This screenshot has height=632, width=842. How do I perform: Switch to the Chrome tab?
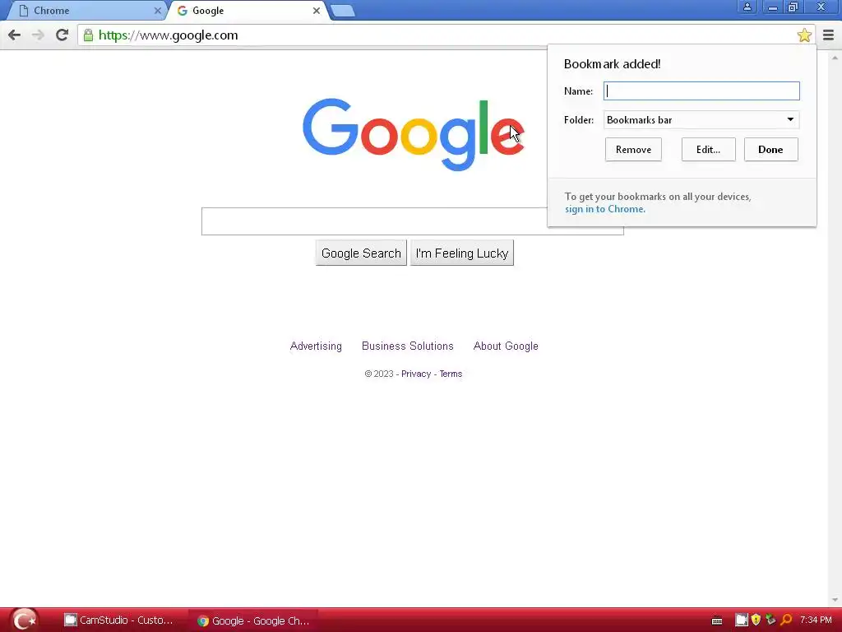pos(86,11)
